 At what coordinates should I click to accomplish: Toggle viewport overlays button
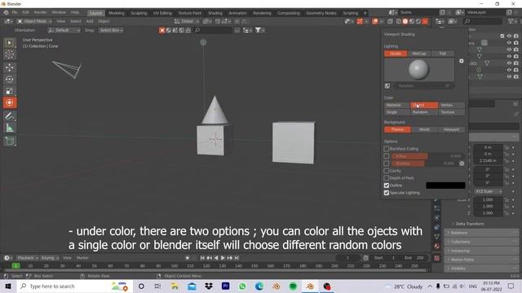375,21
